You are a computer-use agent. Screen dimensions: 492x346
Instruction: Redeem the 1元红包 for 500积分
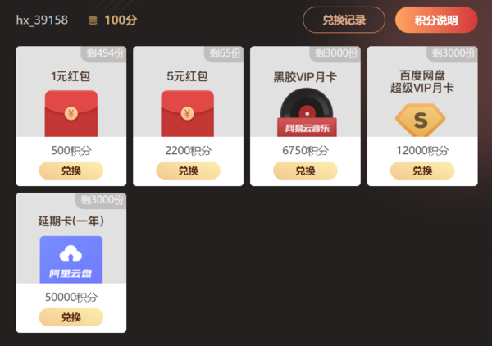pos(71,171)
